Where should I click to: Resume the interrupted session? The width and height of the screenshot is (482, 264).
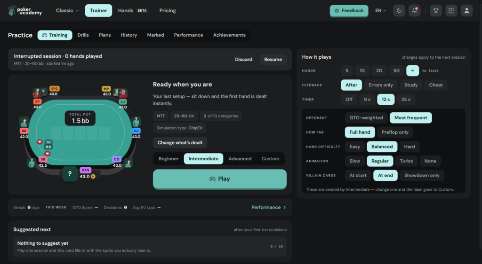(273, 60)
